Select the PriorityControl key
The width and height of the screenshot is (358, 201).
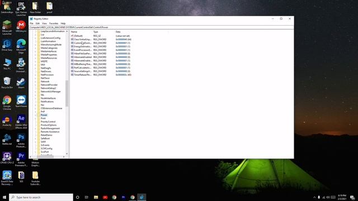[x=48, y=122]
